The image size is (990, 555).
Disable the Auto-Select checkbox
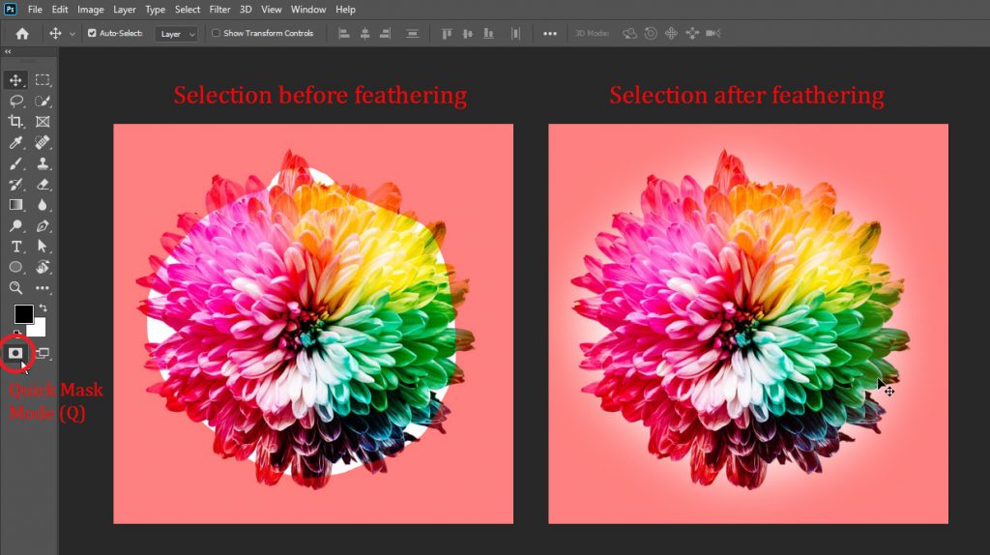92,33
